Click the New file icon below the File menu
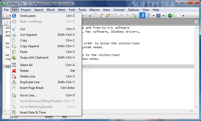Screen dimensions: 201x121 [5, 16]
